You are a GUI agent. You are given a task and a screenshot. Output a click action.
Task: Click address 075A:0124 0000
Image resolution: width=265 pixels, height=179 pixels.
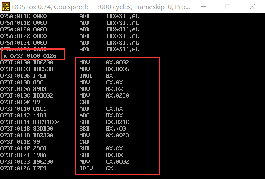(x=24, y=43)
